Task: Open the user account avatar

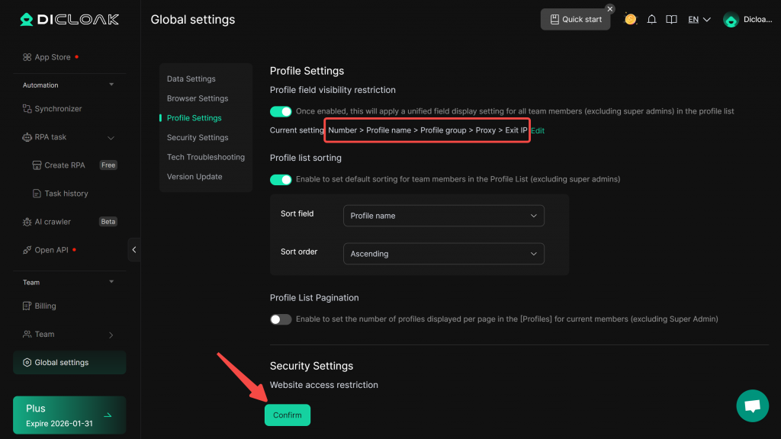Action: [x=731, y=20]
